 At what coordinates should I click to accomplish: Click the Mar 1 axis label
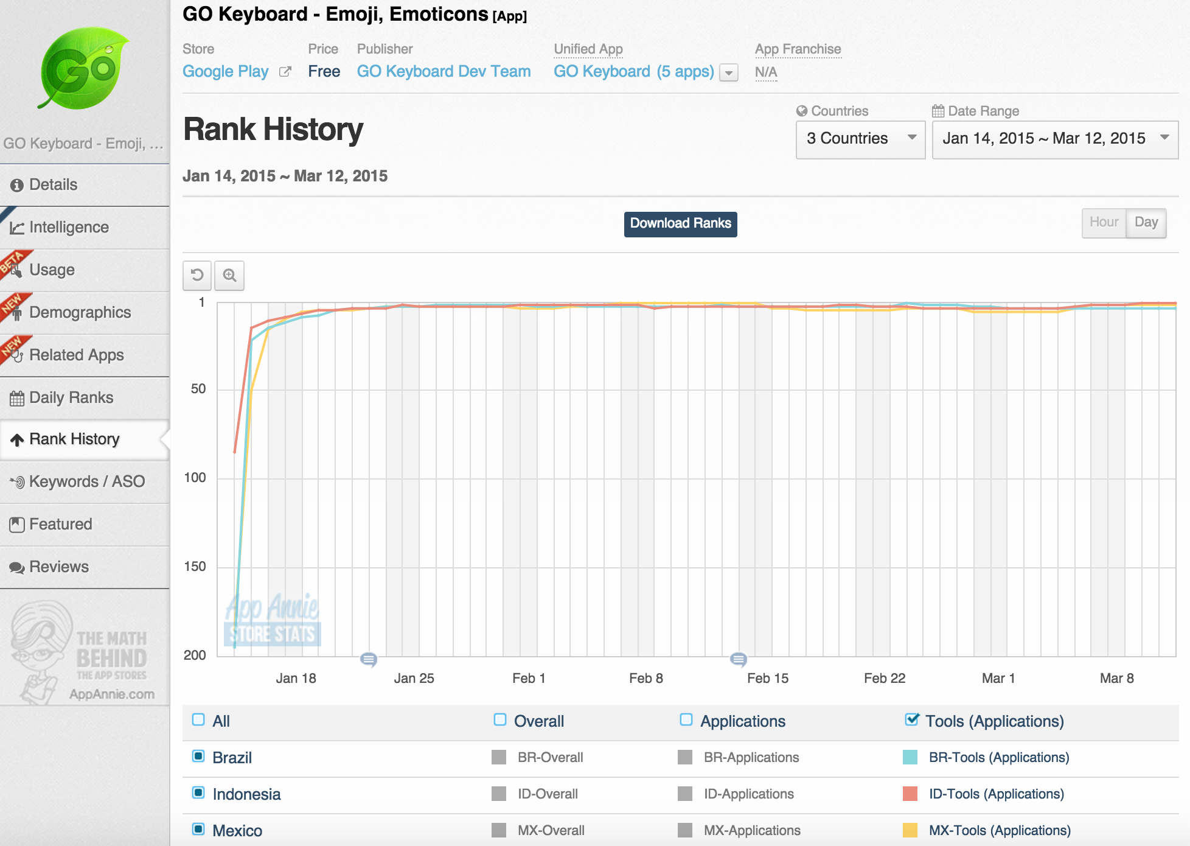998,679
